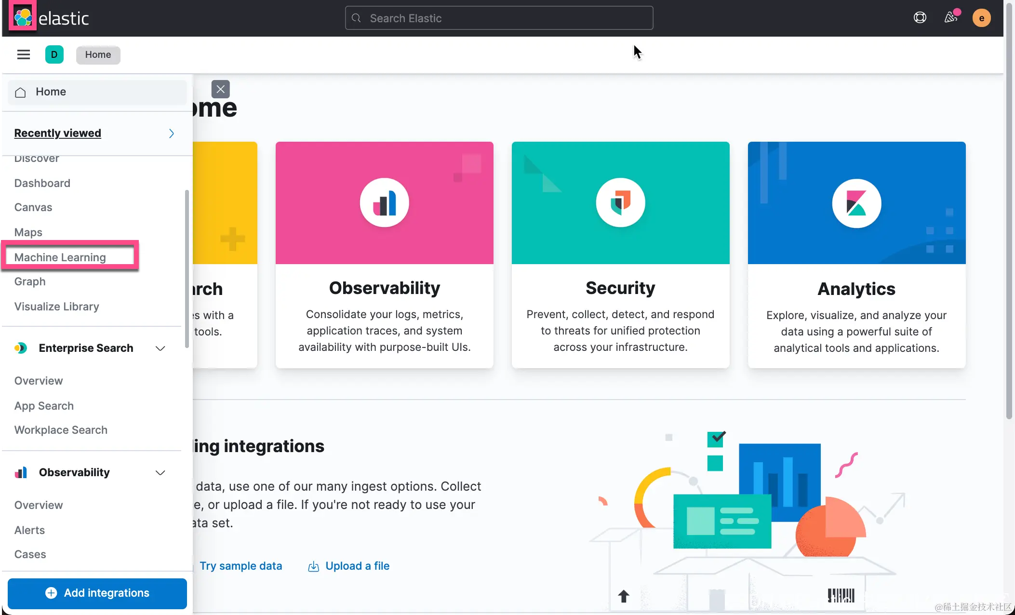Image resolution: width=1015 pixels, height=615 pixels.
Task: Open Visualize Library nav item
Action: coord(57,307)
